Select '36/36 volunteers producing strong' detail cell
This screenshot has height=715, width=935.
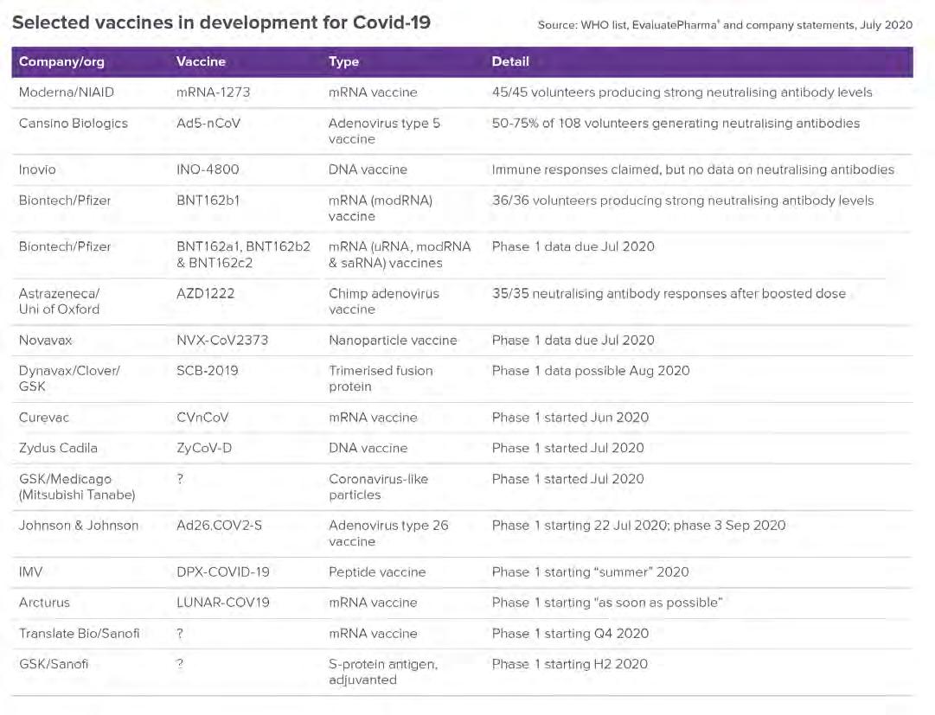click(x=682, y=201)
